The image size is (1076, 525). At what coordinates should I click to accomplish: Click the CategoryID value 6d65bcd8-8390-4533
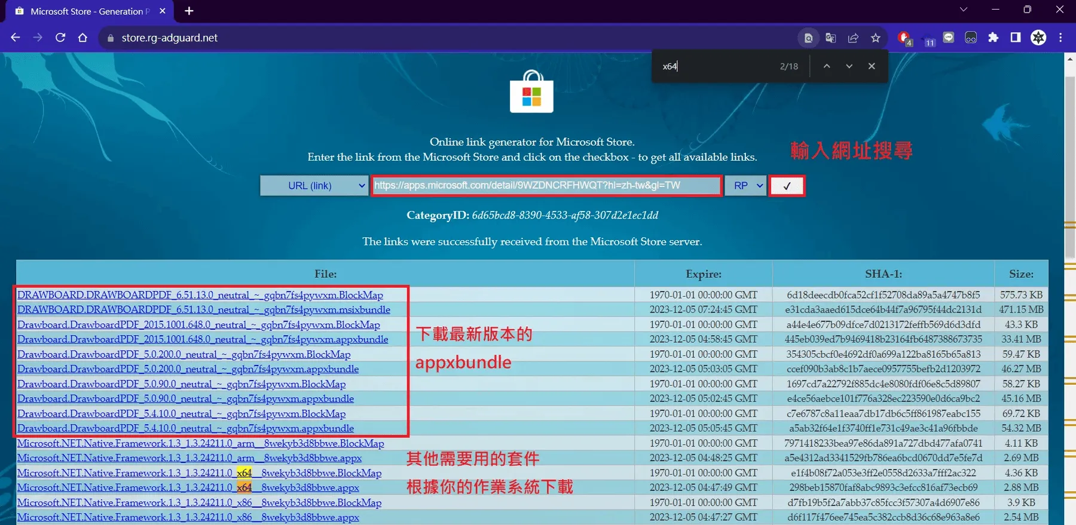point(565,215)
